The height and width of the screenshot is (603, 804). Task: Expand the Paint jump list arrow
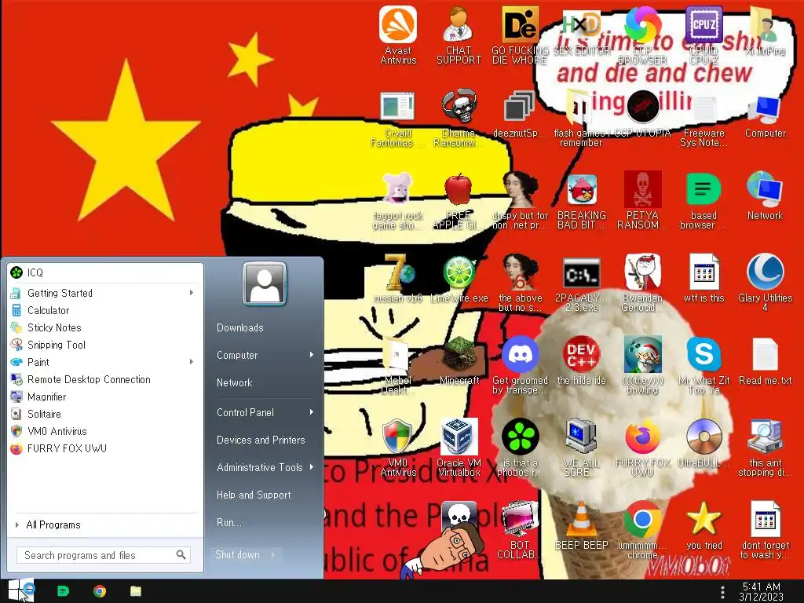192,362
